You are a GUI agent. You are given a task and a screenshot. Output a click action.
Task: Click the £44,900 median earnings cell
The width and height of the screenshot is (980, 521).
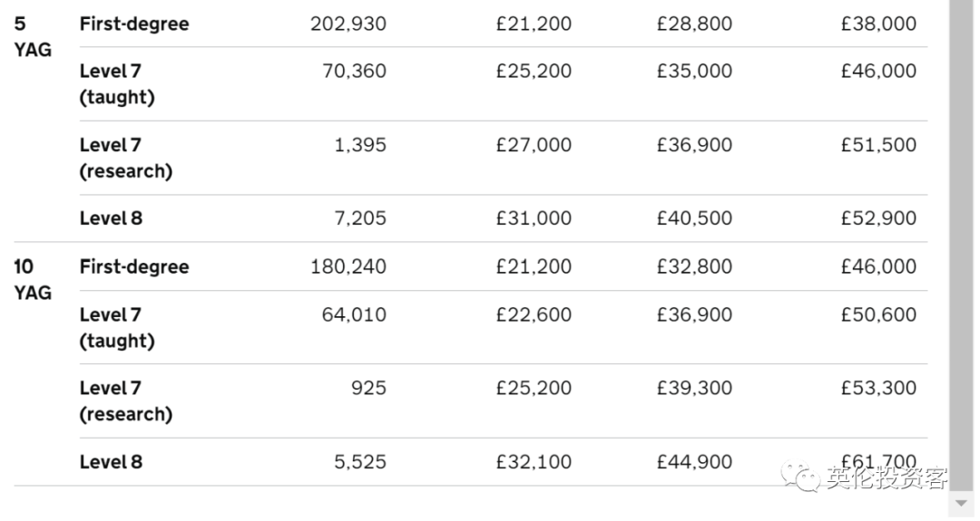pyautogui.click(x=694, y=462)
